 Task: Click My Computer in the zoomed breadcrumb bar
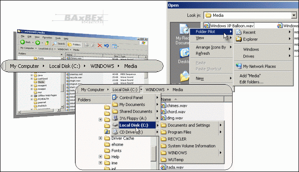93,90
